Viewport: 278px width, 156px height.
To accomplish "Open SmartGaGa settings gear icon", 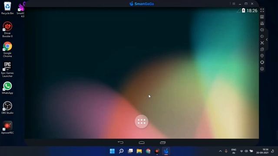I will (x=262, y=69).
